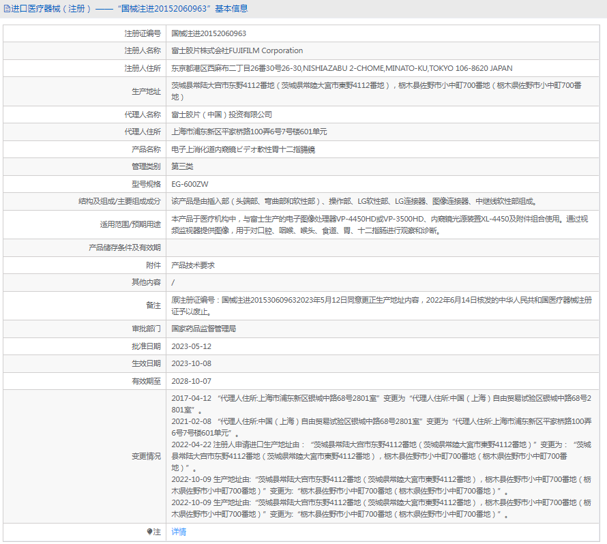Select the 电子上消化道内窥镜 product name value

point(243,149)
